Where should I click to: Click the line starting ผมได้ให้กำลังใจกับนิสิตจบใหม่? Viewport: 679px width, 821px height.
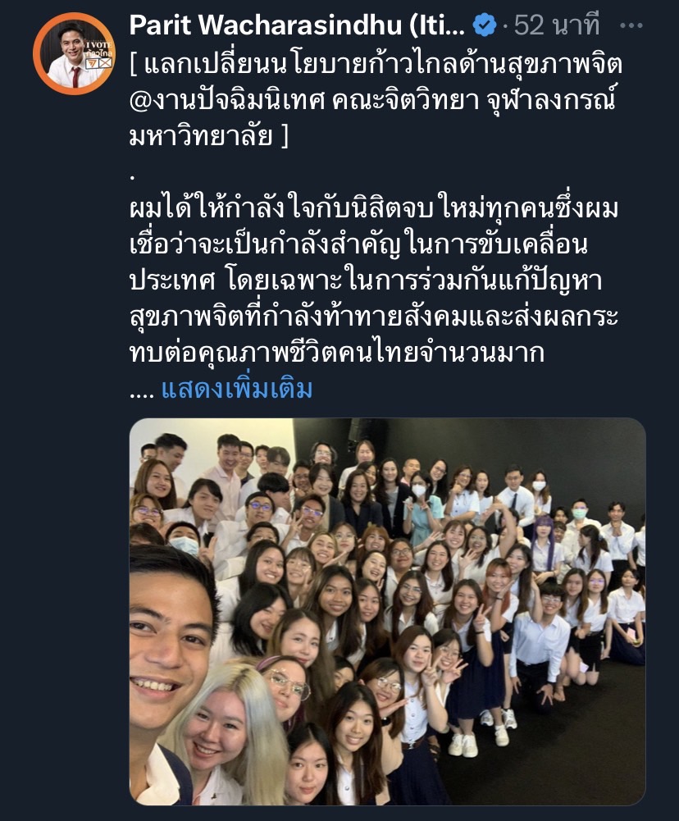click(374, 208)
